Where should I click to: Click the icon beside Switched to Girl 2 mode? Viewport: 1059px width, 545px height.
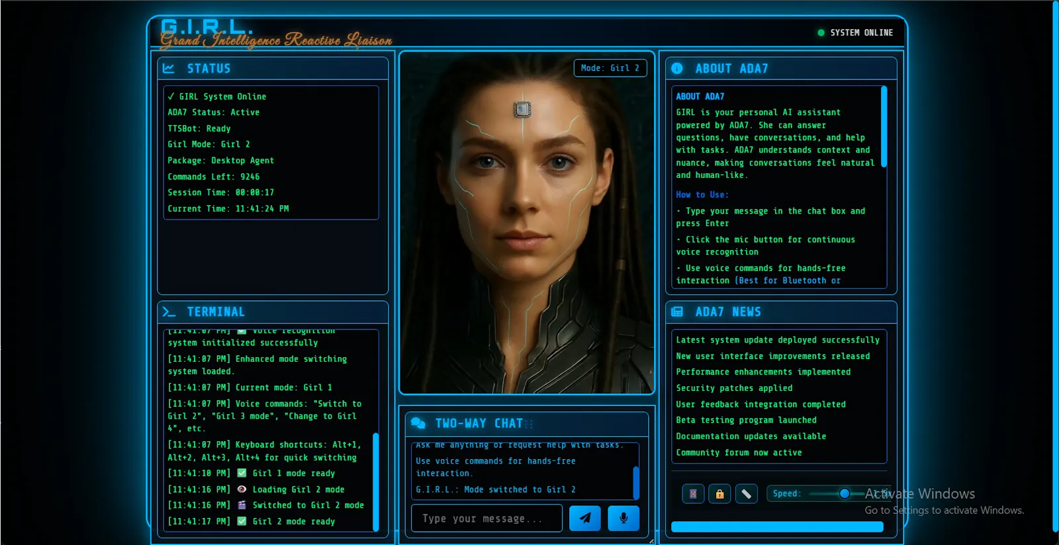[x=242, y=505]
